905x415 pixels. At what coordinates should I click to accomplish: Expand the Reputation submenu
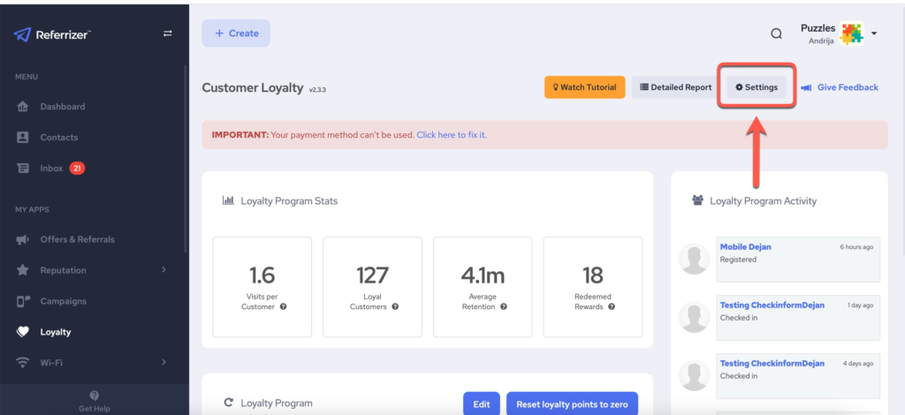click(164, 270)
